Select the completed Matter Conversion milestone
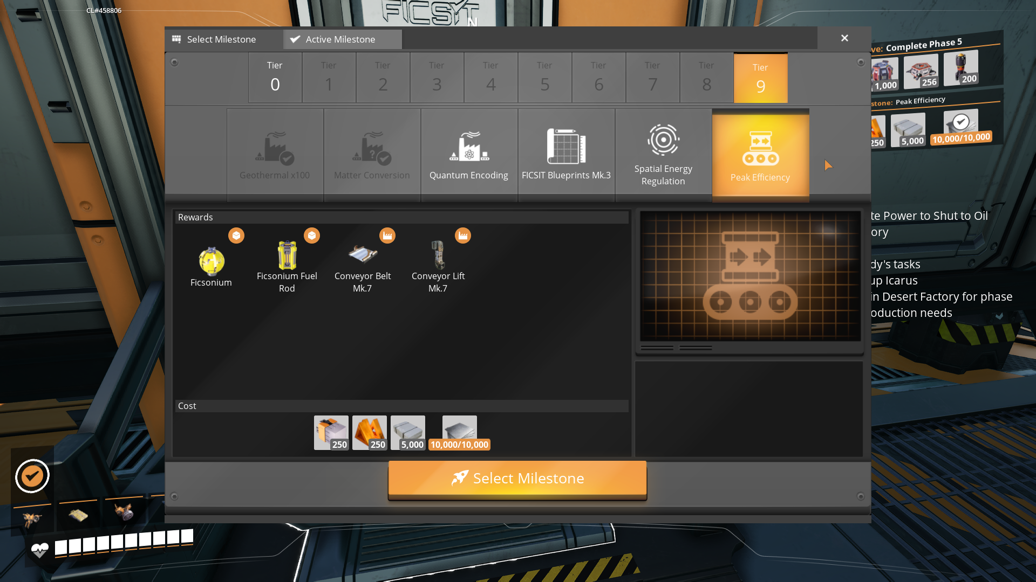Viewport: 1036px width, 582px height. click(372, 155)
